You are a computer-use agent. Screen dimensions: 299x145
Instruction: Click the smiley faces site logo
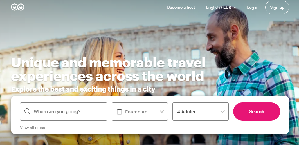(x=18, y=7)
